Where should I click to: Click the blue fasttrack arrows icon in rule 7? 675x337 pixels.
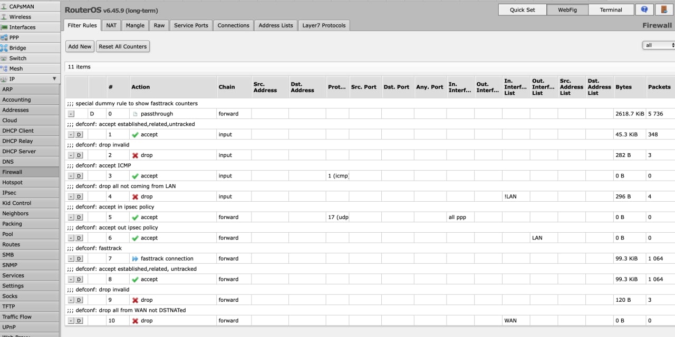pyautogui.click(x=135, y=259)
